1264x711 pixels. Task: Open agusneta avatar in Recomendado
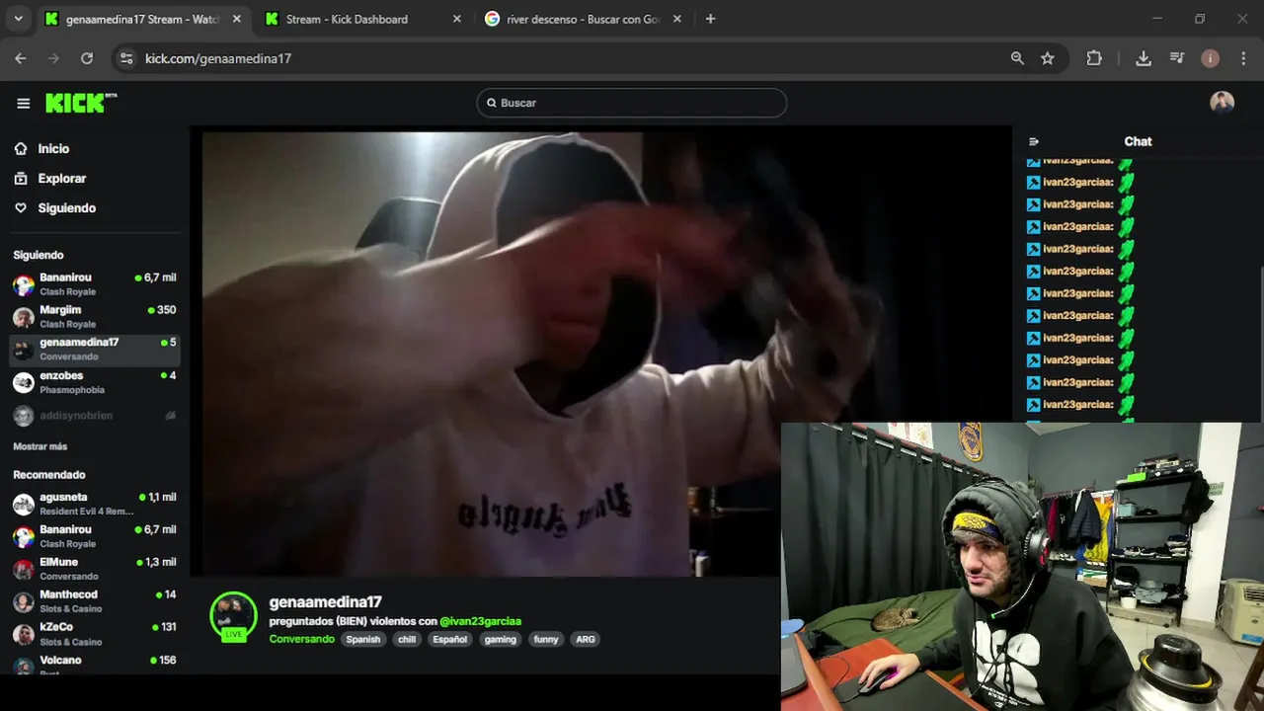pos(24,505)
